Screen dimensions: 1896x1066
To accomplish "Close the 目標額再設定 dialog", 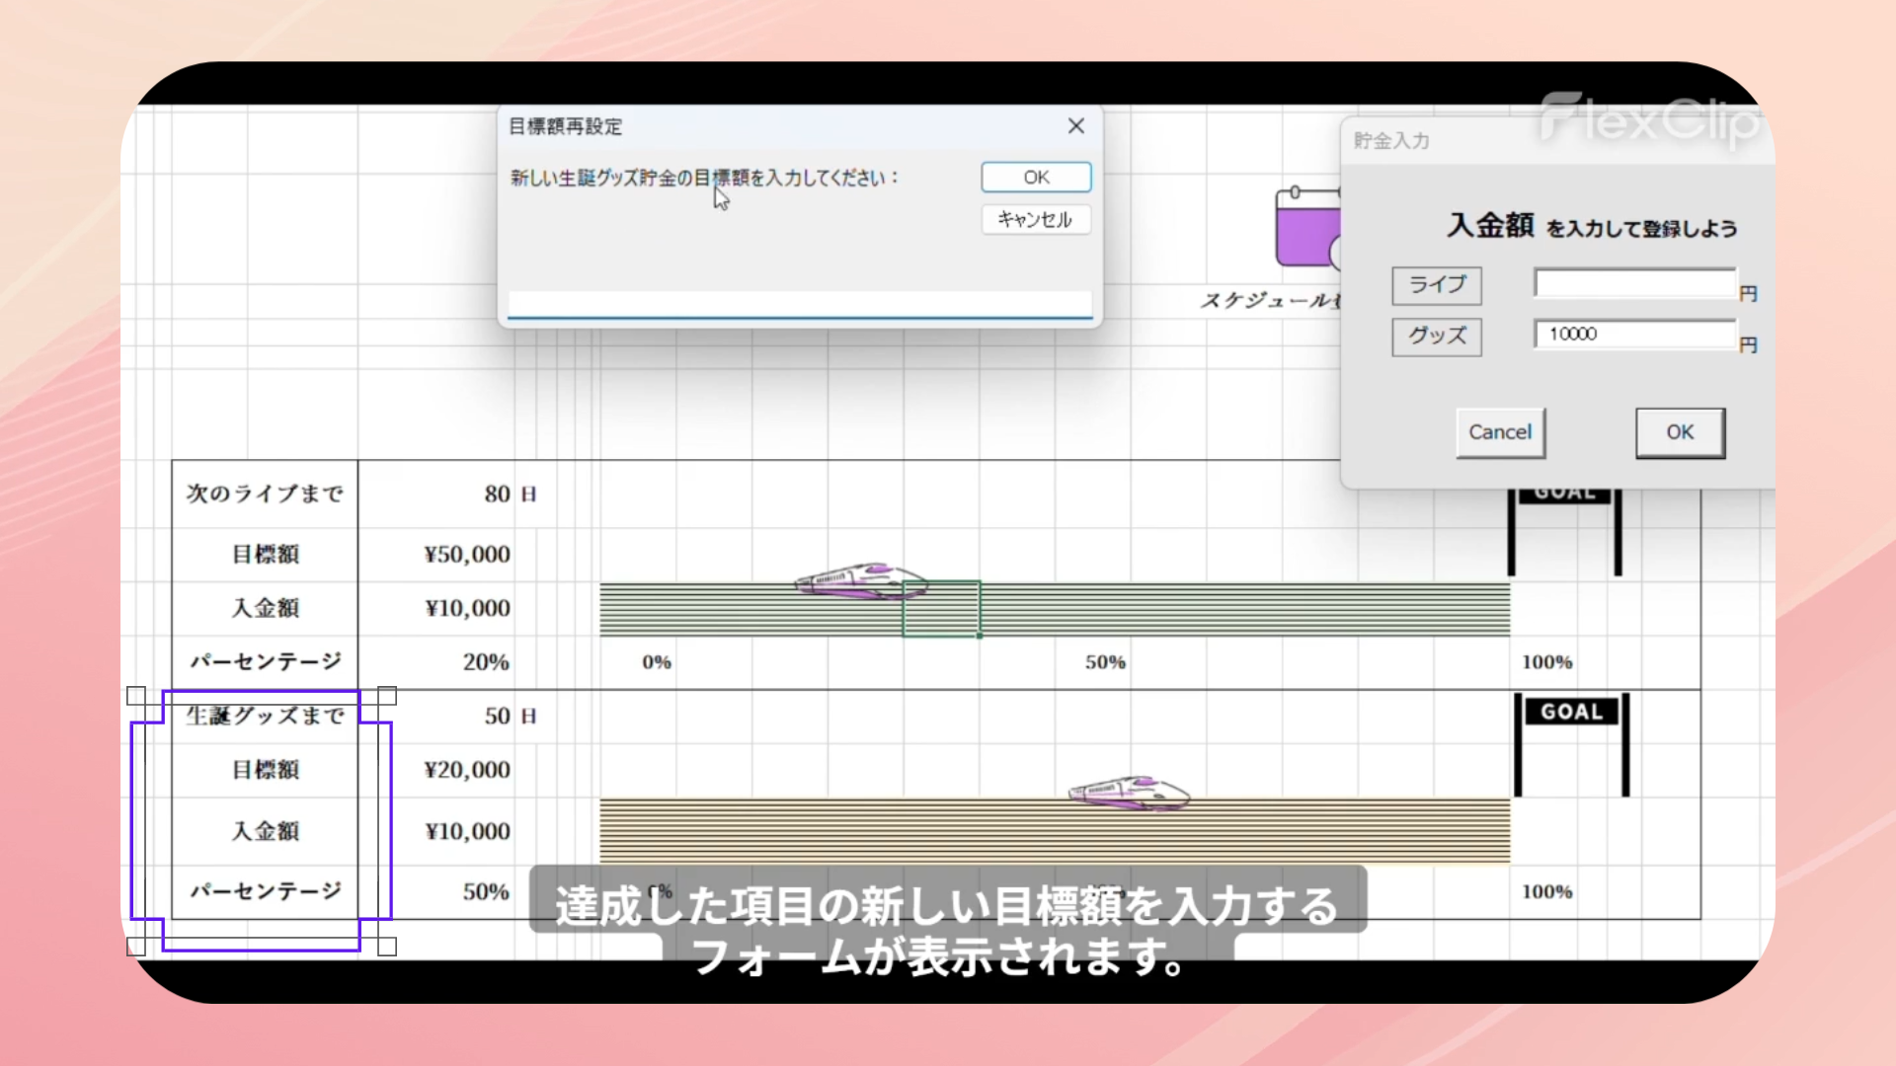I will 1076,126.
